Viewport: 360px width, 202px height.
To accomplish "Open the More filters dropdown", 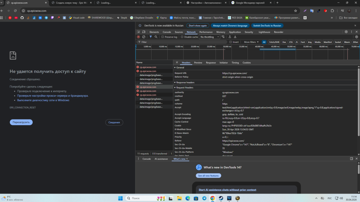I will (251, 42).
